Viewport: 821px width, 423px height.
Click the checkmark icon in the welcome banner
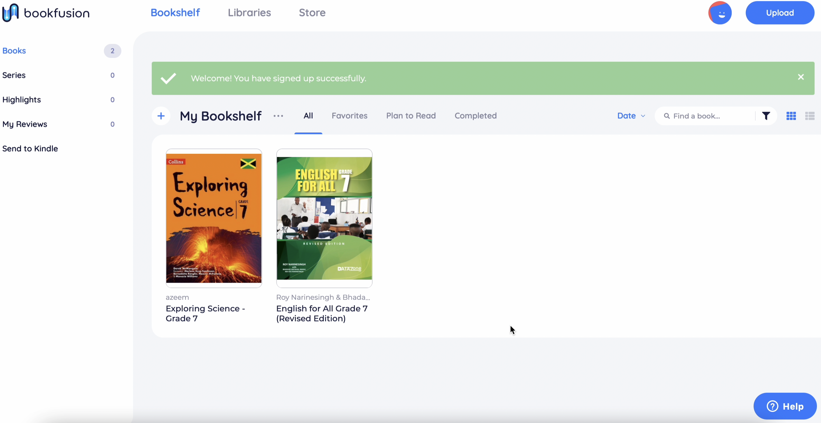pos(168,78)
